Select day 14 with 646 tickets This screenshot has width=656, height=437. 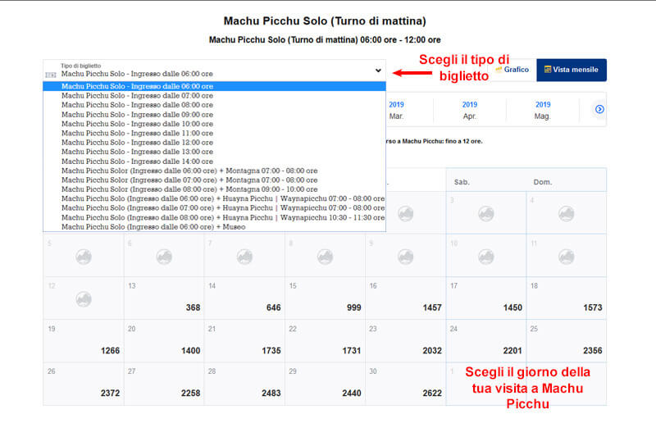[244, 298]
